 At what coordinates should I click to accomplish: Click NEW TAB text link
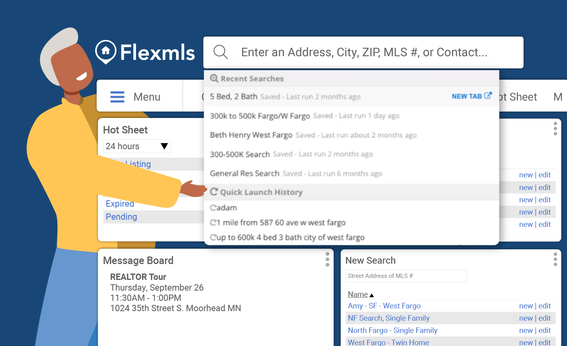click(467, 96)
